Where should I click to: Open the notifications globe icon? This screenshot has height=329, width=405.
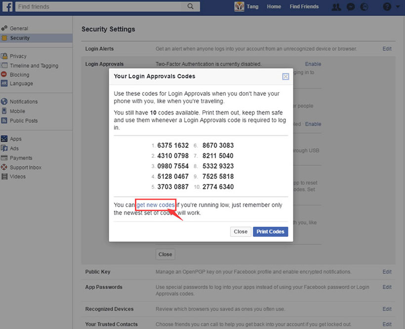pyautogui.click(x=364, y=7)
